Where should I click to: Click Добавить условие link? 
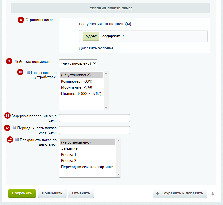click(x=96, y=48)
